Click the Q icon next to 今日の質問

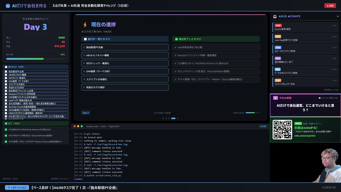pos(275,98)
